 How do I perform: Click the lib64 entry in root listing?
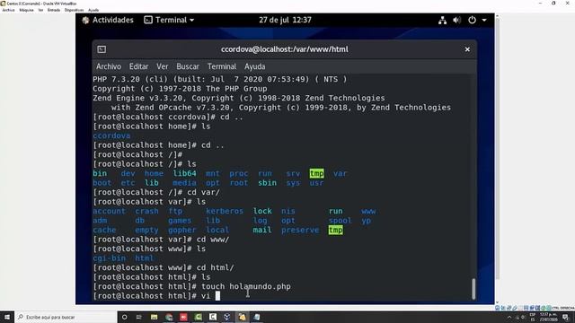tap(184, 173)
